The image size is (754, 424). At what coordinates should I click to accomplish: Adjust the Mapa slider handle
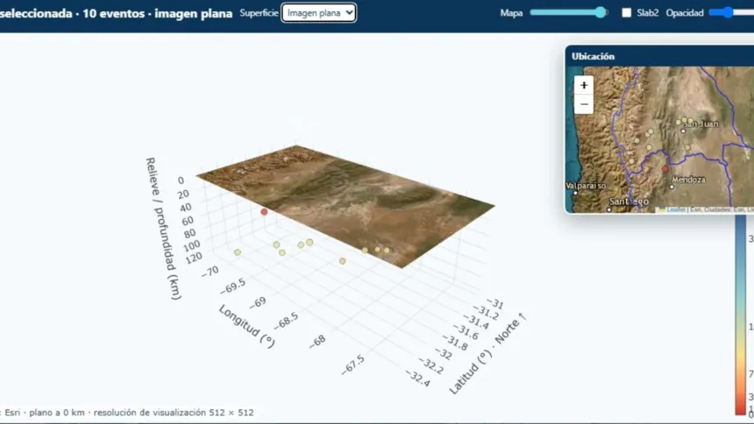tap(600, 12)
